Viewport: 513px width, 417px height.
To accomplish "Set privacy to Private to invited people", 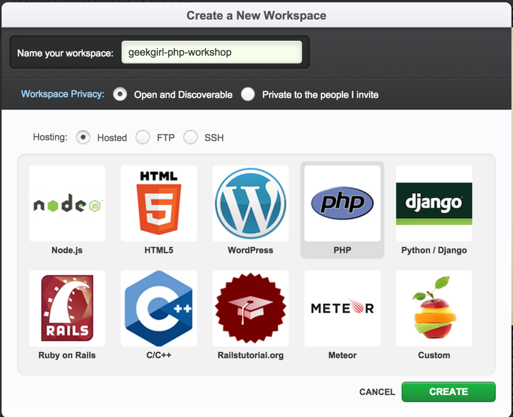I will click(x=248, y=95).
